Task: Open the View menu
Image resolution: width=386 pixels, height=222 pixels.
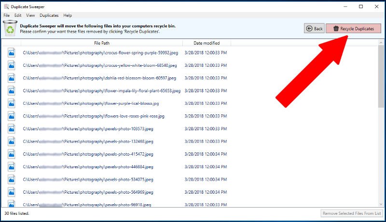Action: click(x=30, y=15)
